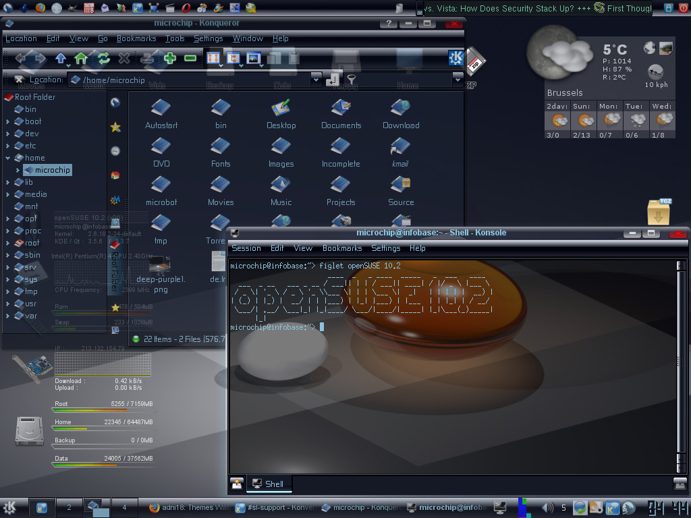Image resolution: width=691 pixels, height=518 pixels.
Task: Switch to microchip Konqueror taskbar entry
Action: coord(362,507)
